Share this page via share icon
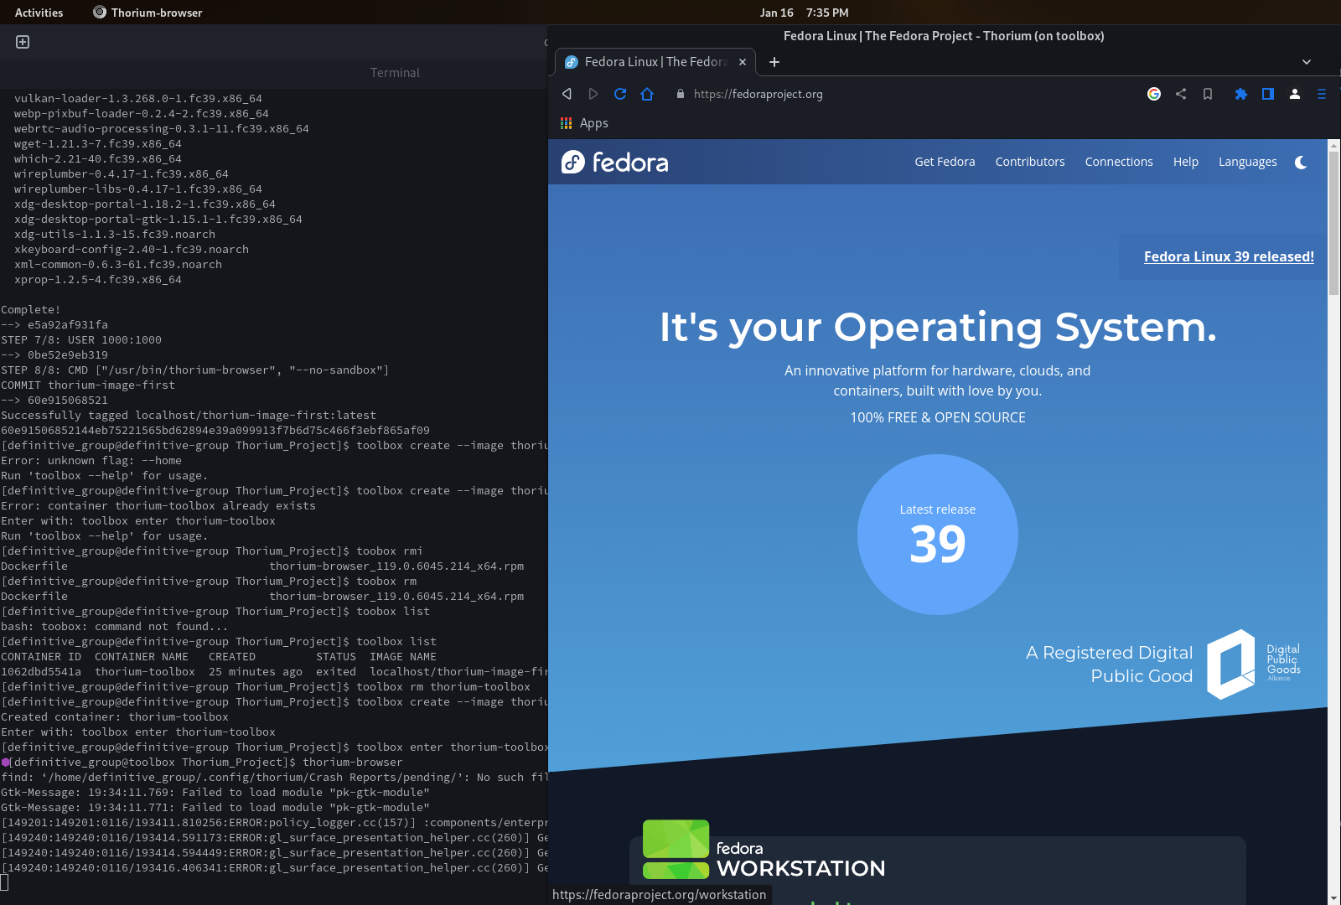Viewport: 1341px width, 905px height. (1181, 94)
